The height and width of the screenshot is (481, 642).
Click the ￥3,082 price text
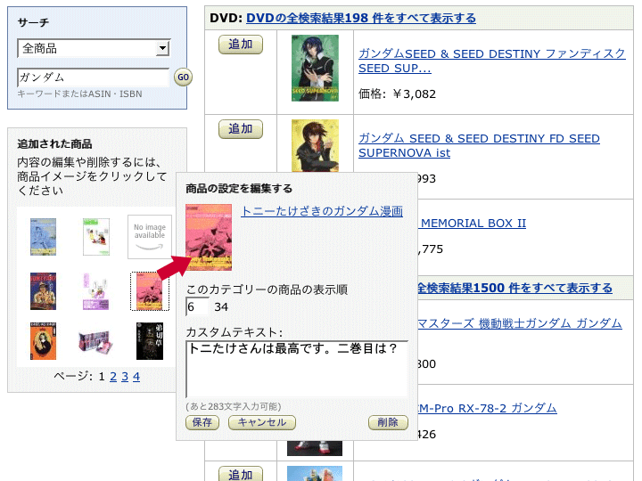[x=415, y=94]
